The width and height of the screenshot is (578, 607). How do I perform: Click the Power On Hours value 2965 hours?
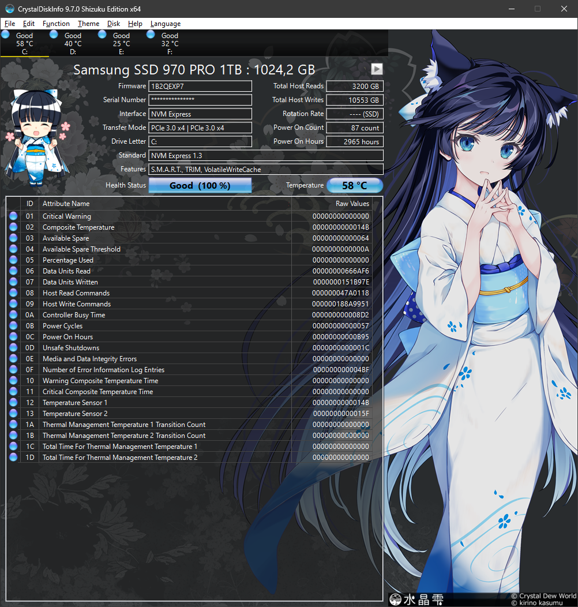355,142
